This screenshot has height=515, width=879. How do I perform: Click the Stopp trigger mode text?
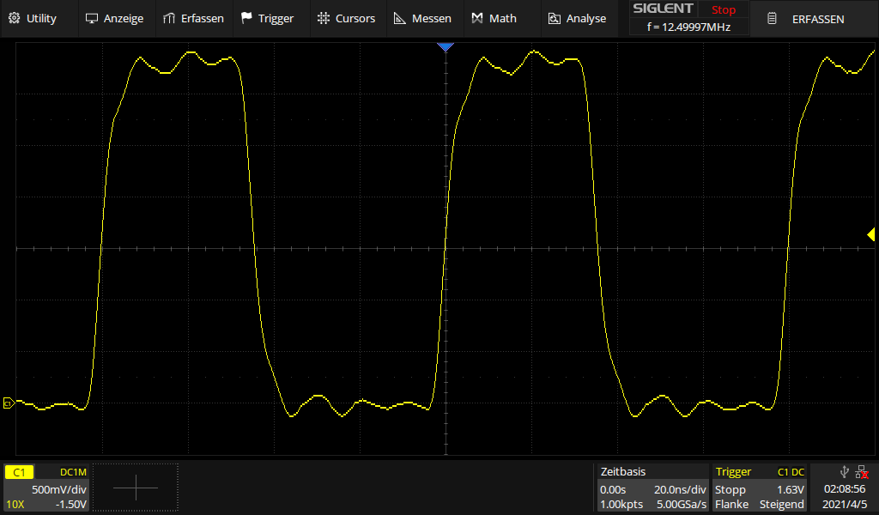[x=730, y=489]
